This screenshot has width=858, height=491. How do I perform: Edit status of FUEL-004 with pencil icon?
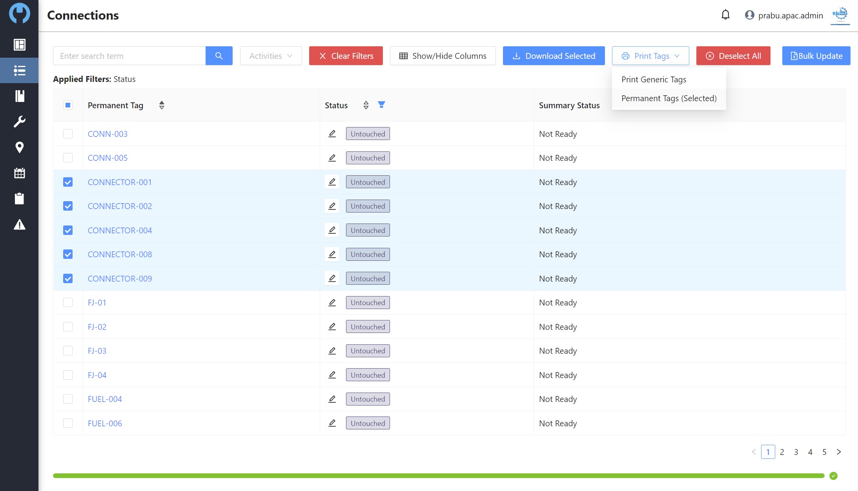pos(332,399)
